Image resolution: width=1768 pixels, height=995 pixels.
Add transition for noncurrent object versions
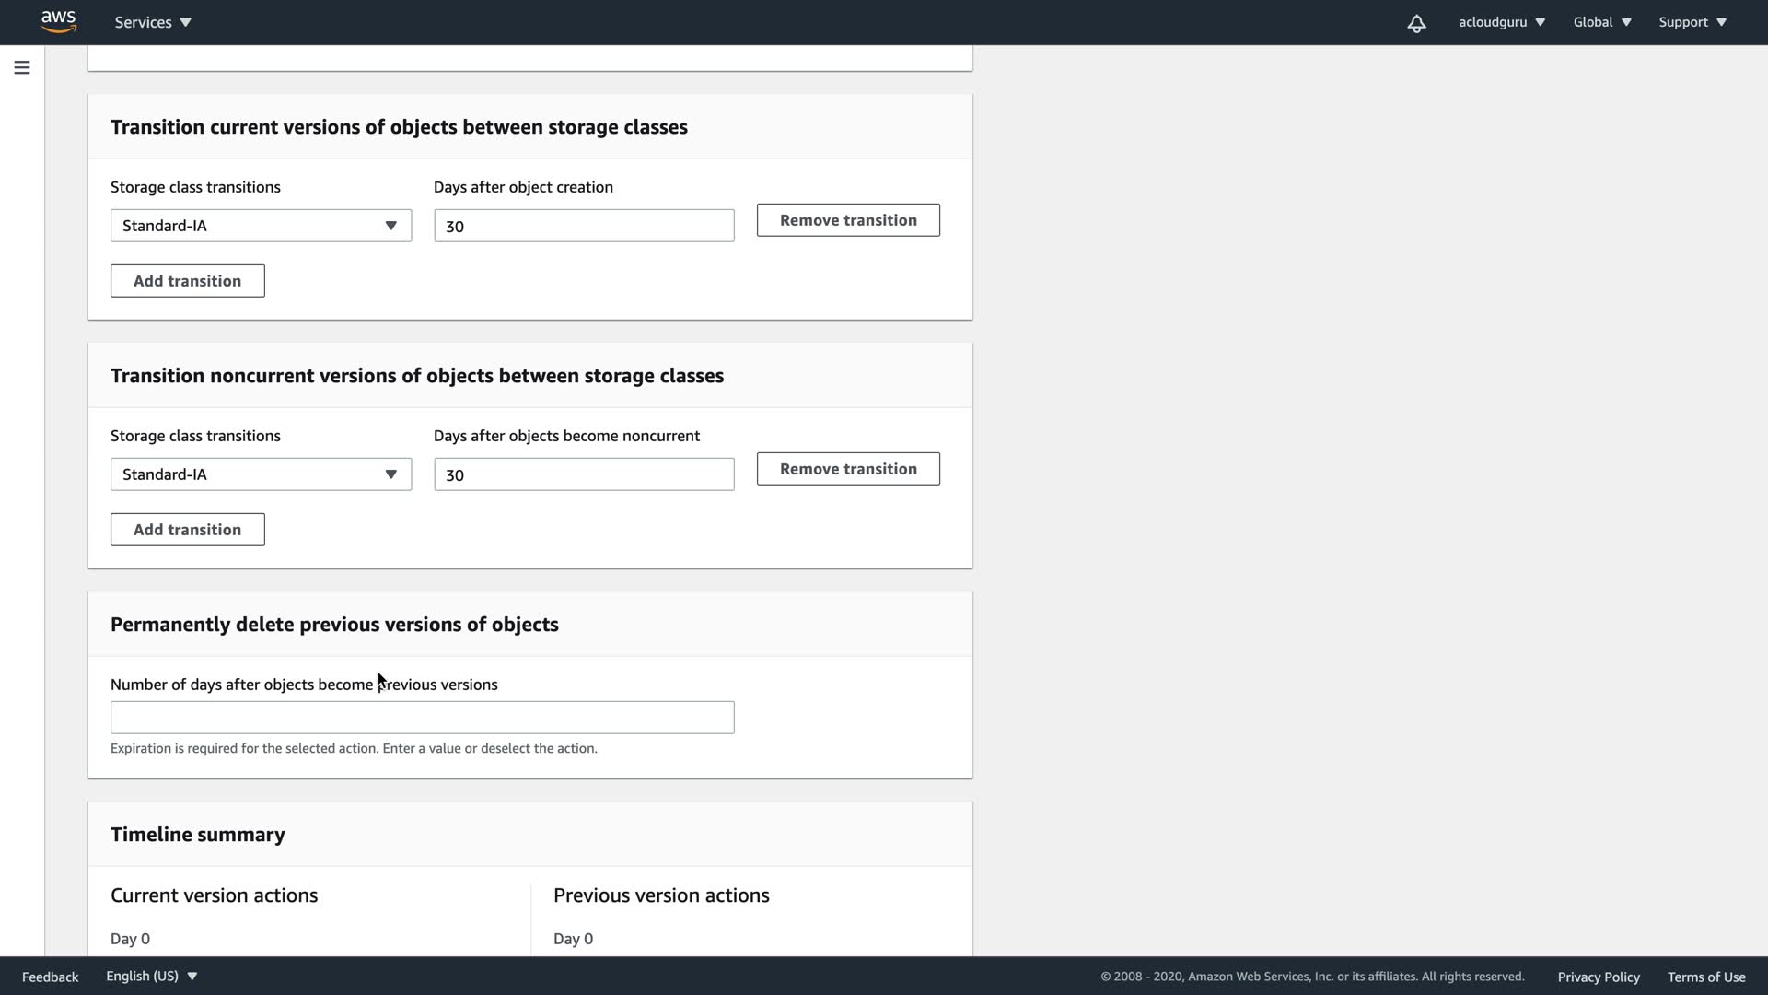coord(187,530)
